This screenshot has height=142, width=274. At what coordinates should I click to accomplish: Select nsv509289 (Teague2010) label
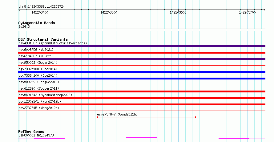click(x=39, y=82)
